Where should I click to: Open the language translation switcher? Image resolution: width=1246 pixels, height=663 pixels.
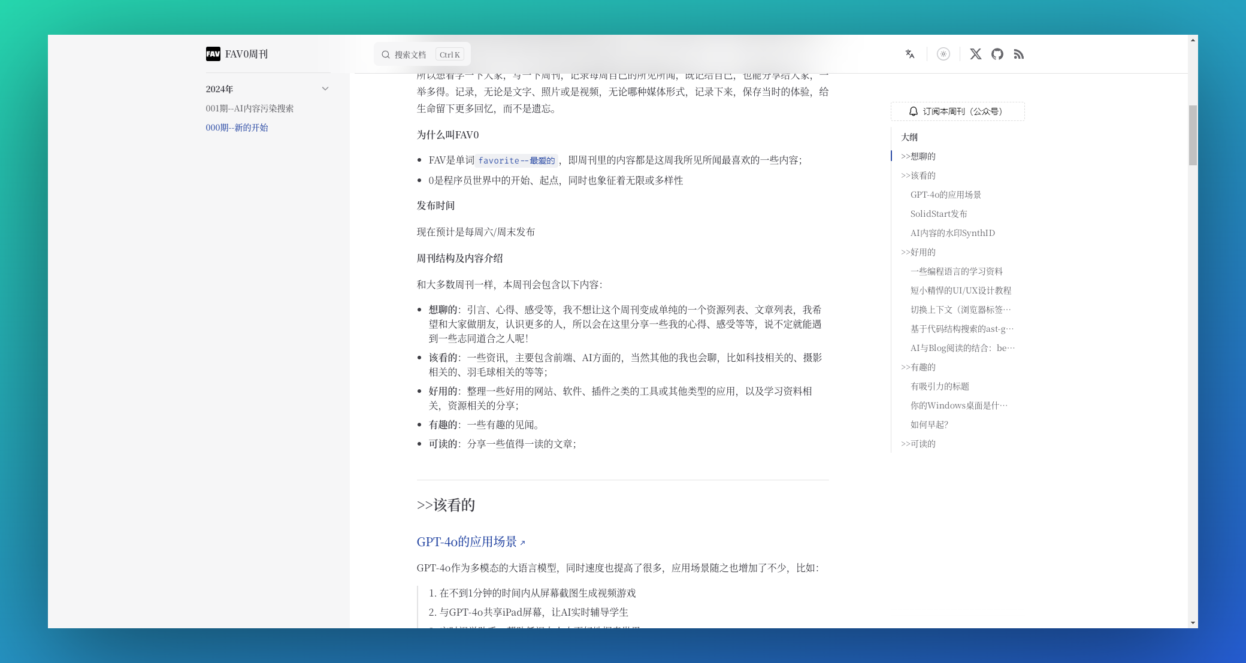(910, 54)
